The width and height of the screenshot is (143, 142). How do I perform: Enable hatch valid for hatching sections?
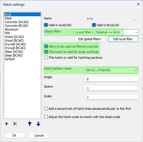pos(46,58)
